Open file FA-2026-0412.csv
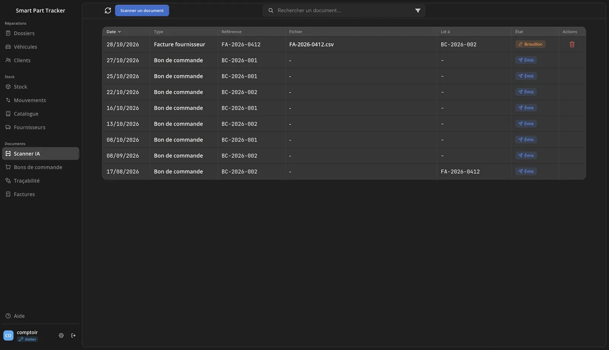 pyautogui.click(x=311, y=45)
